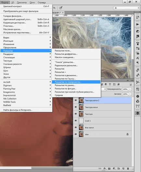Select the Текстура layer thumbnail
Viewport: 141px width, 172px height.
[81, 114]
